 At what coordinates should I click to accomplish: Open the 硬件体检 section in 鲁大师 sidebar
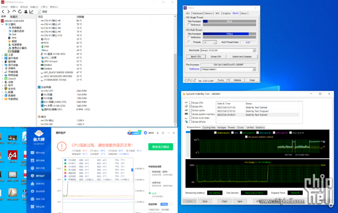[x=38, y=153]
